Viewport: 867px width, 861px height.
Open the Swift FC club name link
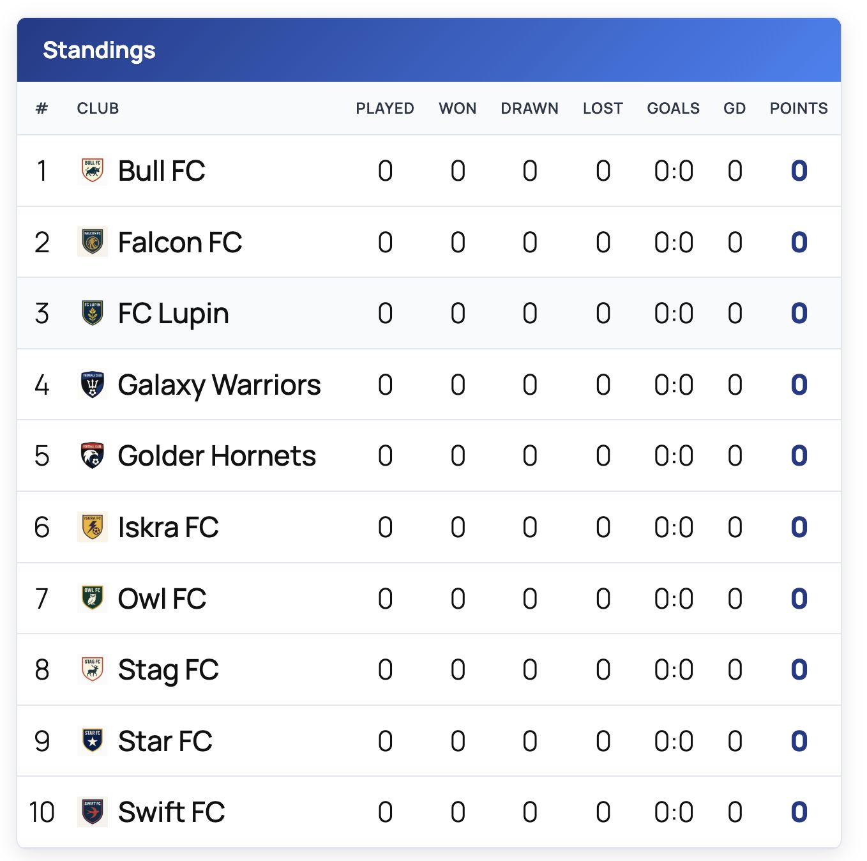pos(171,812)
